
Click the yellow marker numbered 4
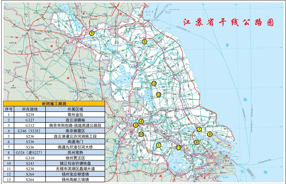point(141,121)
